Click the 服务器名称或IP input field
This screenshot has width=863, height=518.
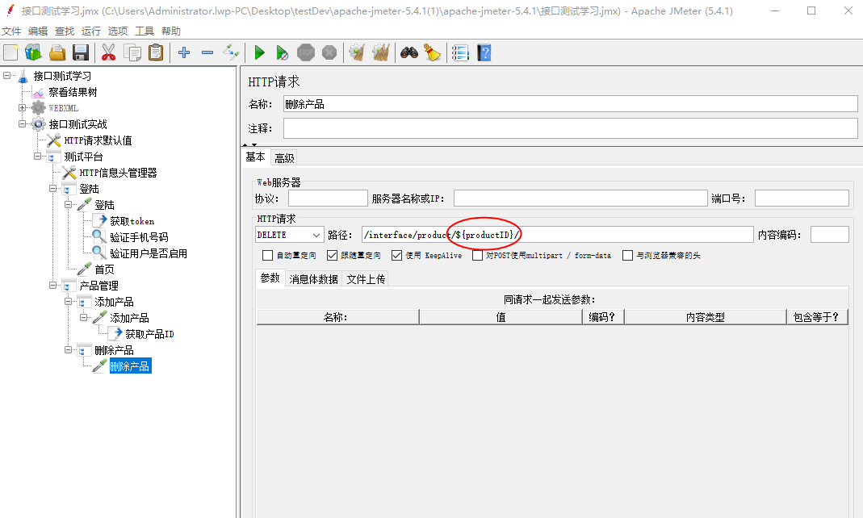(580, 198)
